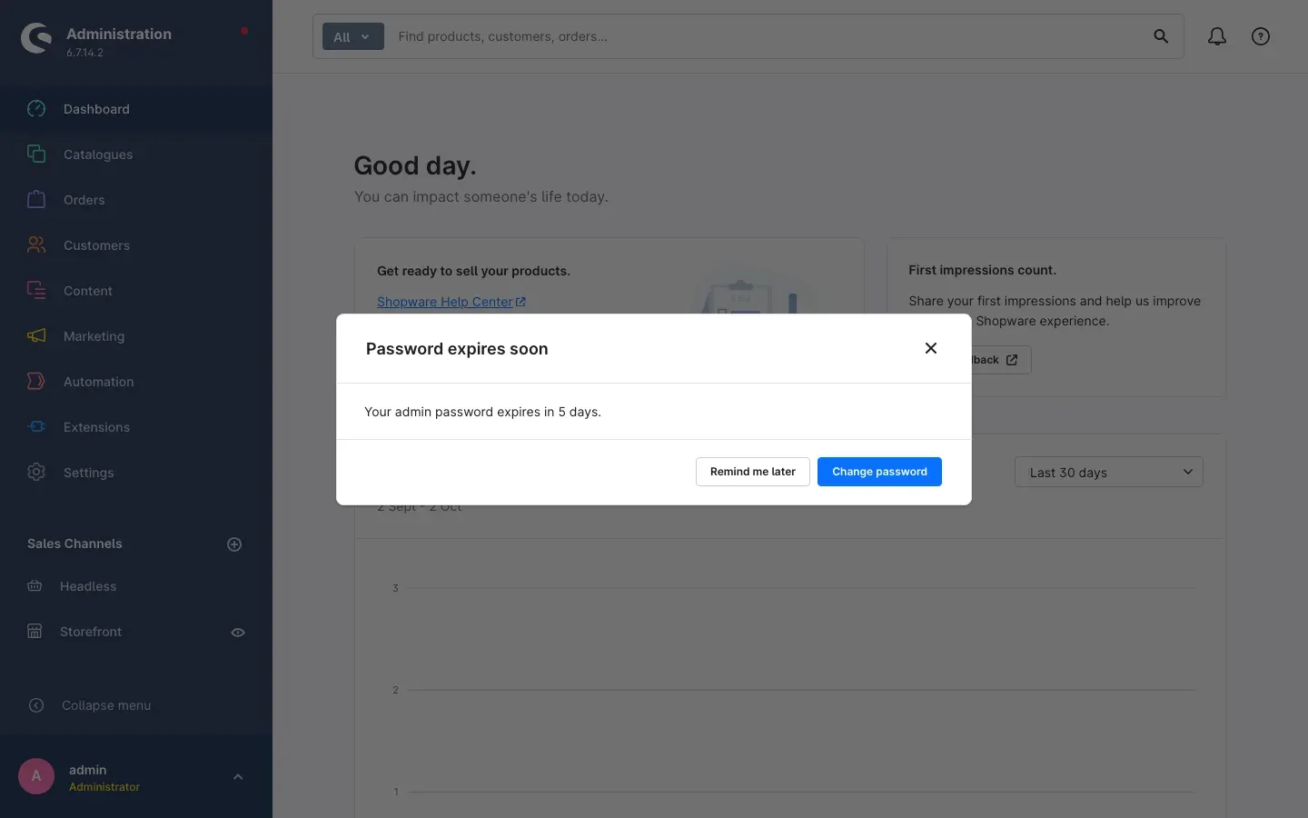Click the Settings gear icon
Image resolution: width=1308 pixels, height=818 pixels.
36,473
